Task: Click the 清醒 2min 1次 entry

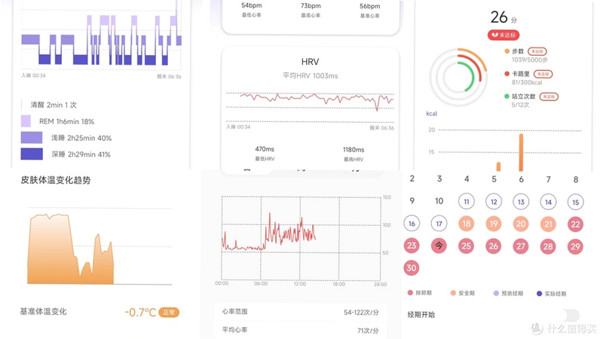Action: tap(54, 105)
